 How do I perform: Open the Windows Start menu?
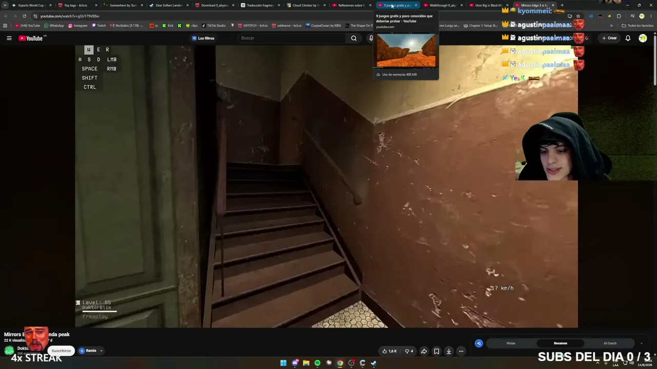click(x=283, y=363)
